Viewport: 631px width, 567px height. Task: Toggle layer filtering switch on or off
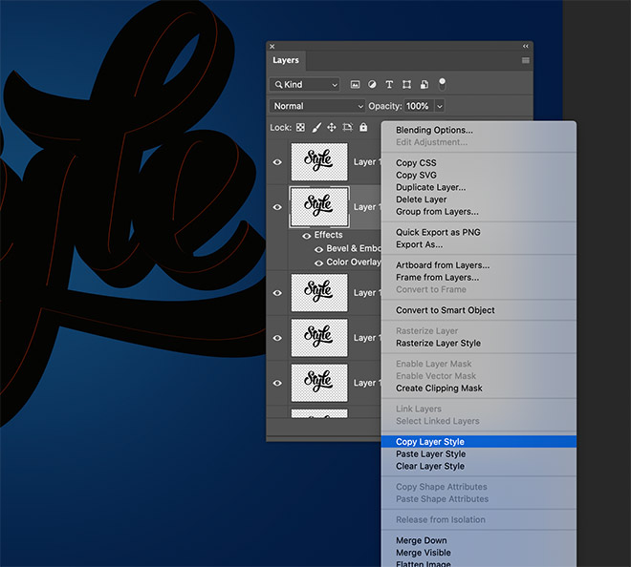(442, 83)
